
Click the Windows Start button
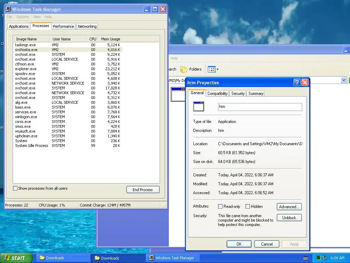(x=16, y=258)
